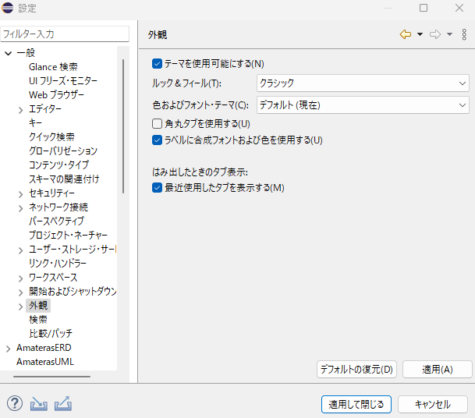Click the フィルター入力 search field

(x=65, y=34)
